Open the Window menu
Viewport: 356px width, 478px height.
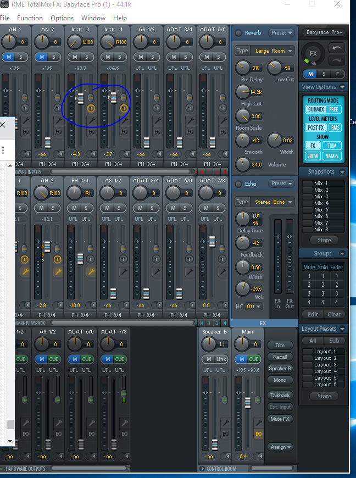click(x=93, y=18)
